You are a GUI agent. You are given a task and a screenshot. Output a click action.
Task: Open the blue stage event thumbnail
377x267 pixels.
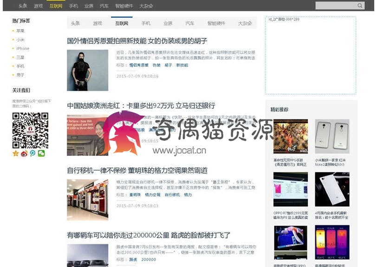pos(291,242)
